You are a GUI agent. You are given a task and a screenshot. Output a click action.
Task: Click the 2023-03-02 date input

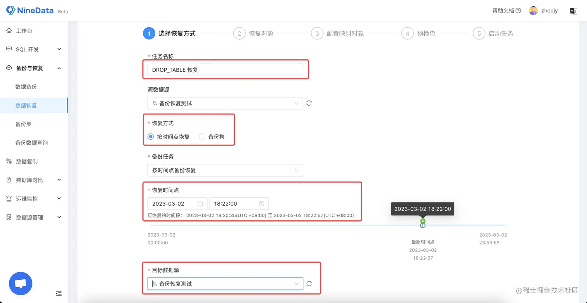tap(177, 204)
